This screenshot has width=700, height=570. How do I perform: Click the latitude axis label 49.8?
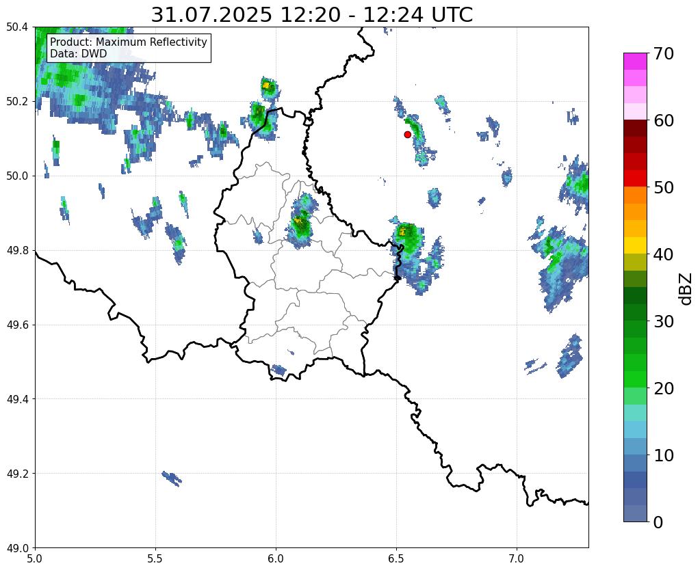pos(17,251)
